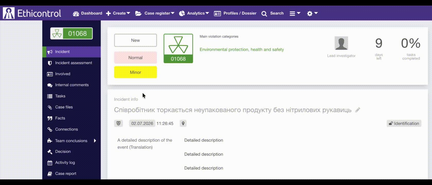Click the time 11:26:45
Viewport: 432px width, 185px height.
pyautogui.click(x=165, y=124)
